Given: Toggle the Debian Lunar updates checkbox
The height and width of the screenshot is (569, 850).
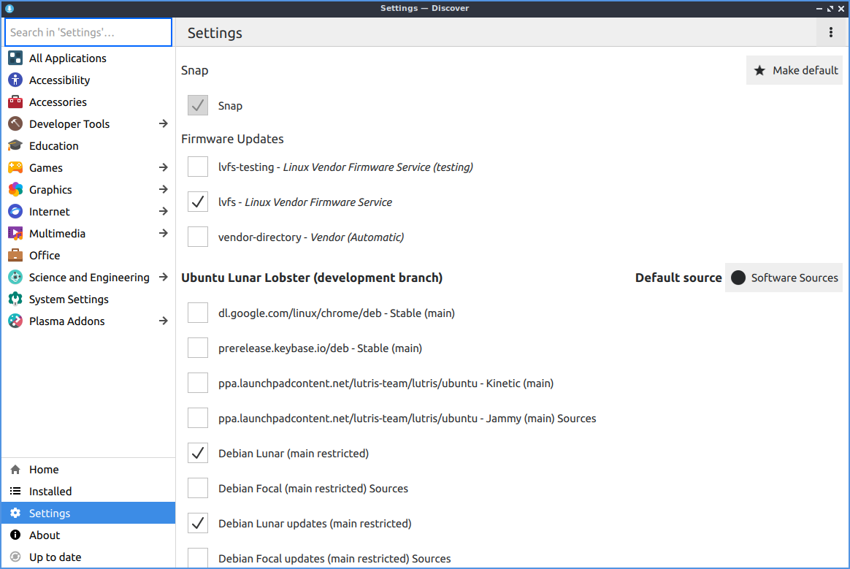Looking at the screenshot, I should tap(198, 523).
